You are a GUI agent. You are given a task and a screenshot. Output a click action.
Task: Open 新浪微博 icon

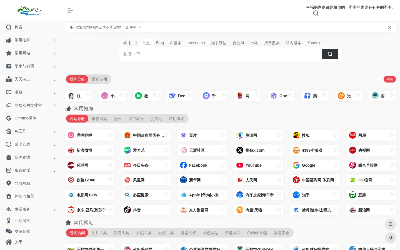click(71, 150)
